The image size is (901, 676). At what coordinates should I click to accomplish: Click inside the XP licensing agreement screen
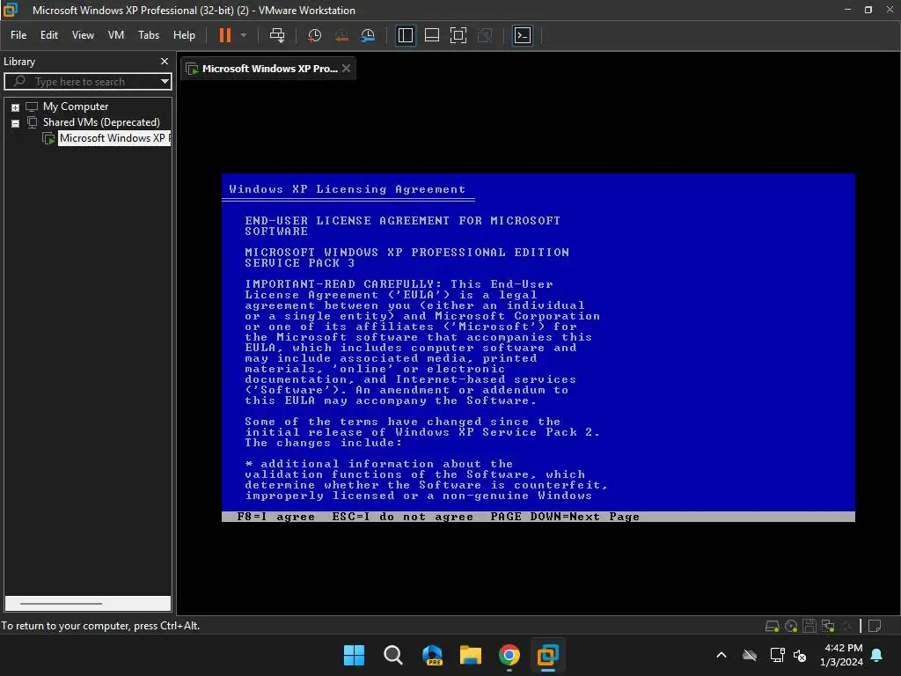[x=538, y=347]
